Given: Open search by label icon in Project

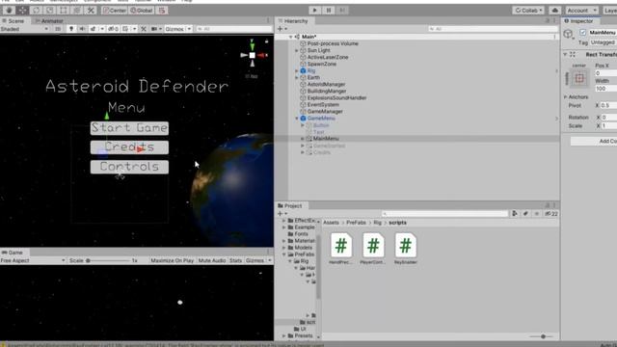Looking at the screenshot, I should click(525, 214).
